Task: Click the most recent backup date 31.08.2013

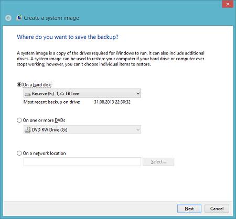Action: click(112, 102)
